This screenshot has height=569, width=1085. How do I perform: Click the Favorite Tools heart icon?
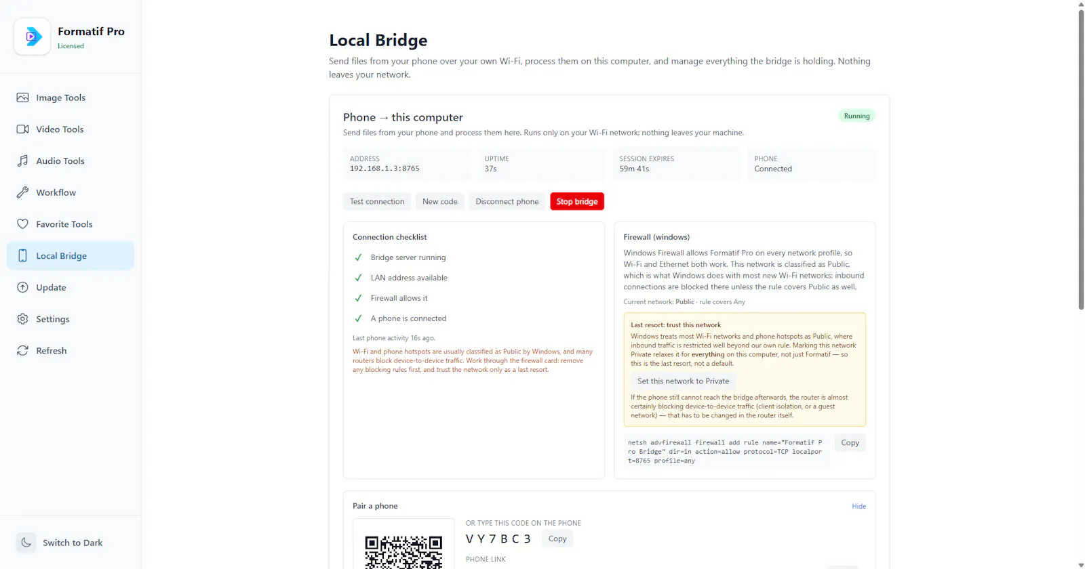click(22, 224)
